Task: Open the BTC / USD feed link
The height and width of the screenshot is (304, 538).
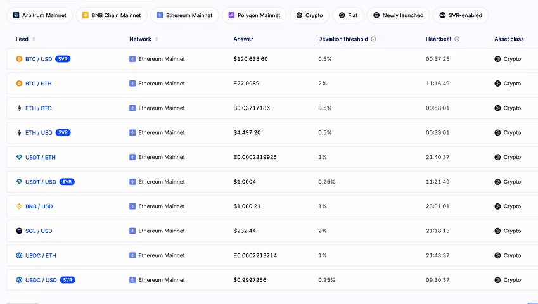Action: pyautogui.click(x=39, y=59)
